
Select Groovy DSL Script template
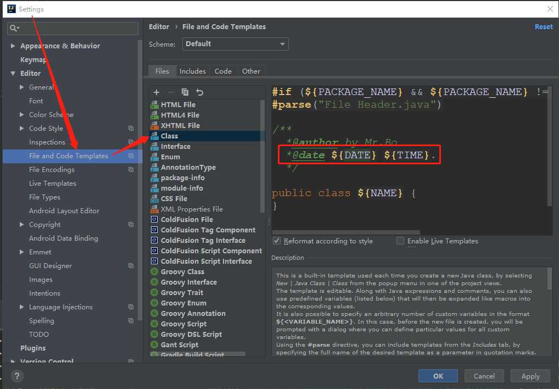pyautogui.click(x=207, y=335)
